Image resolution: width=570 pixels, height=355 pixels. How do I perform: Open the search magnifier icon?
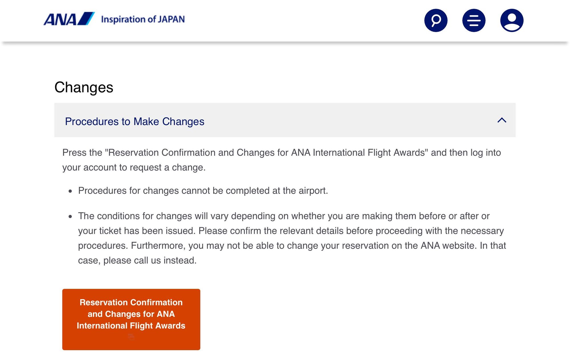pyautogui.click(x=436, y=20)
